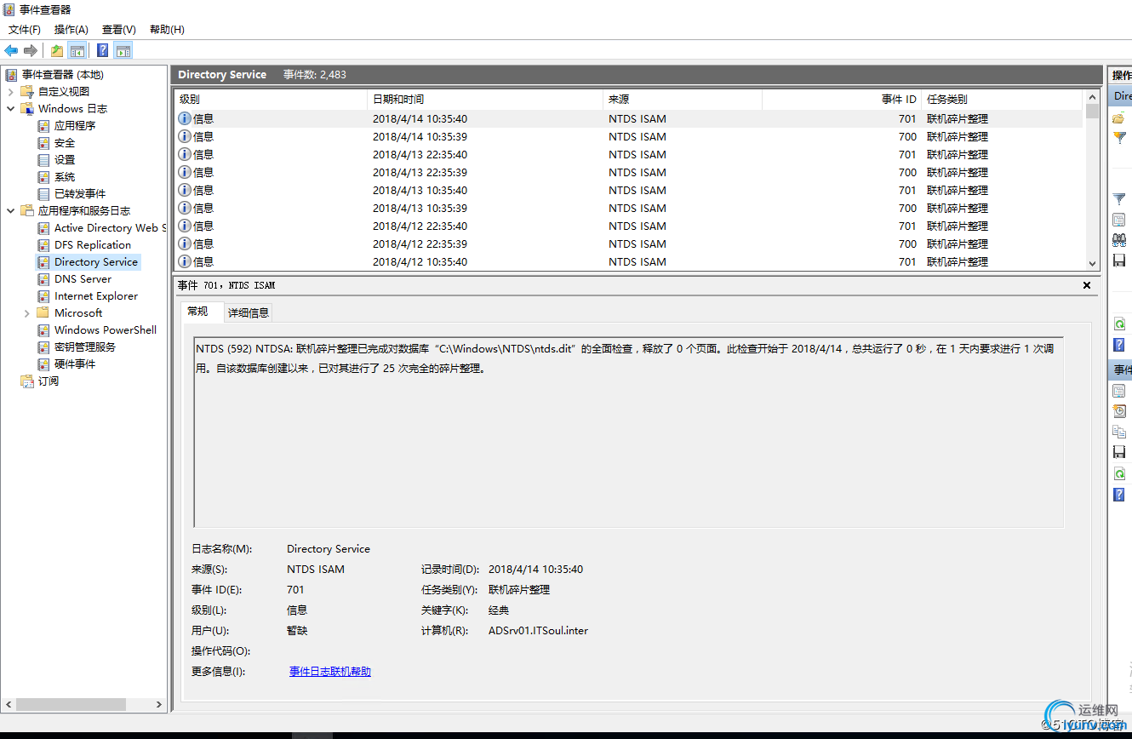Image resolution: width=1132 pixels, height=739 pixels.
Task: Click the event list scrollbar up arrow
Action: pos(1093,98)
